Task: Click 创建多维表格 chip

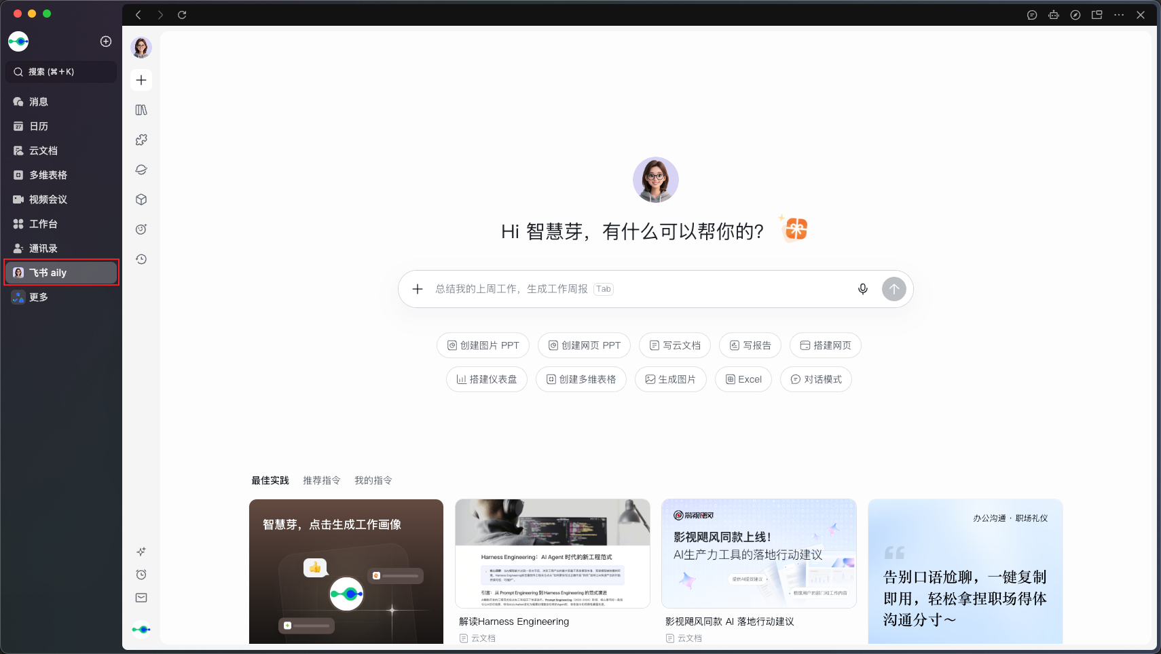Action: (x=581, y=379)
